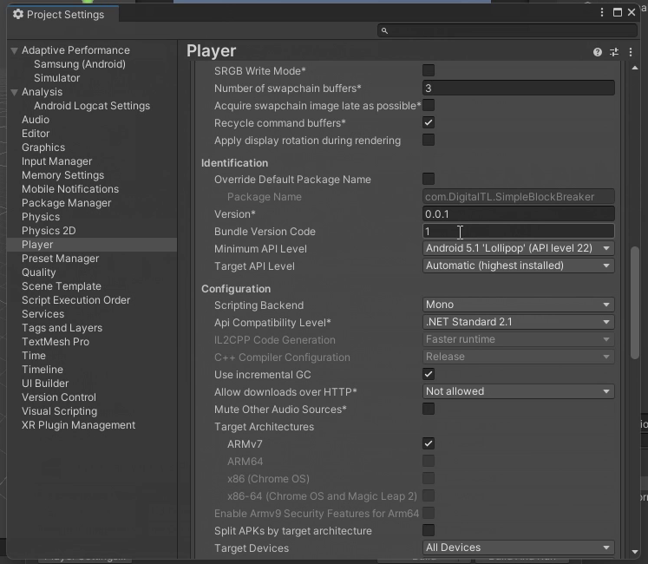Open the Scripting Backend dropdown

click(x=518, y=305)
